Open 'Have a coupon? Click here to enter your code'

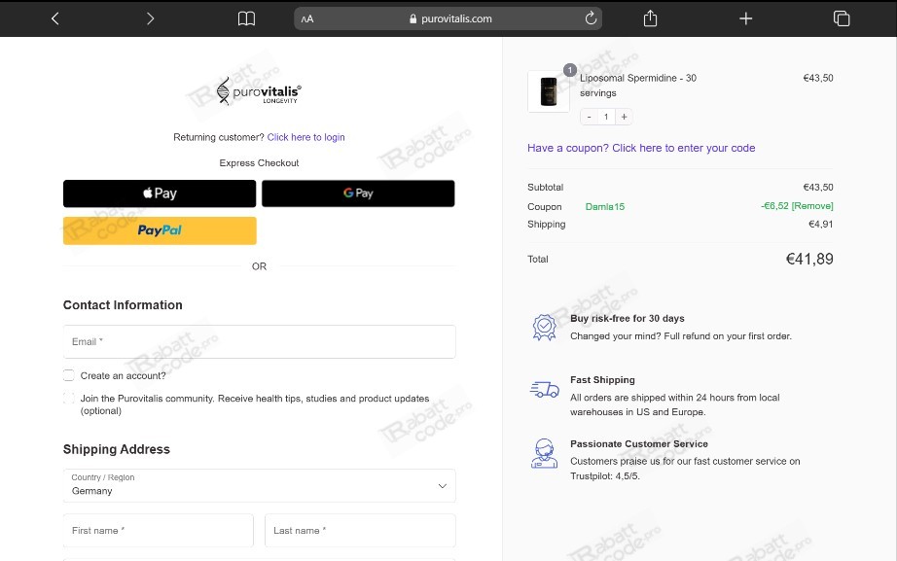coord(641,148)
